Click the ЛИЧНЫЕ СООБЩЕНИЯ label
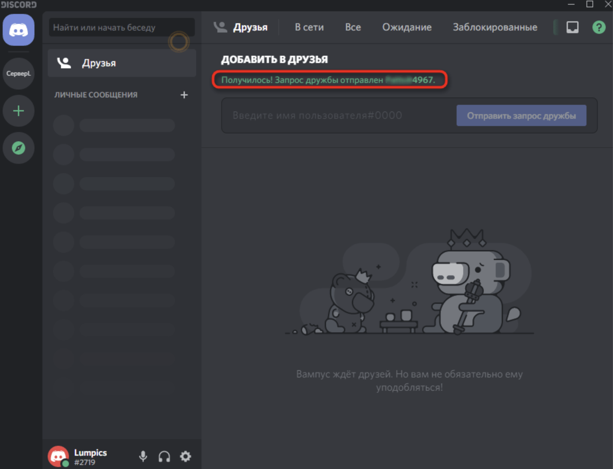 tap(96, 95)
